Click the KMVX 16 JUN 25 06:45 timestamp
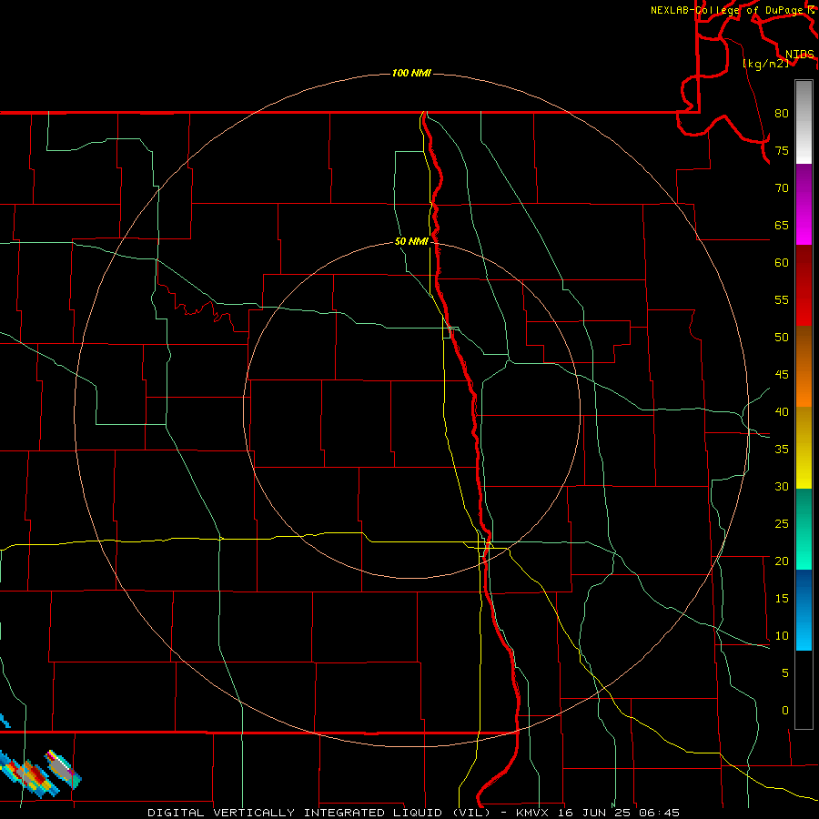This screenshot has width=819, height=819. [x=598, y=813]
